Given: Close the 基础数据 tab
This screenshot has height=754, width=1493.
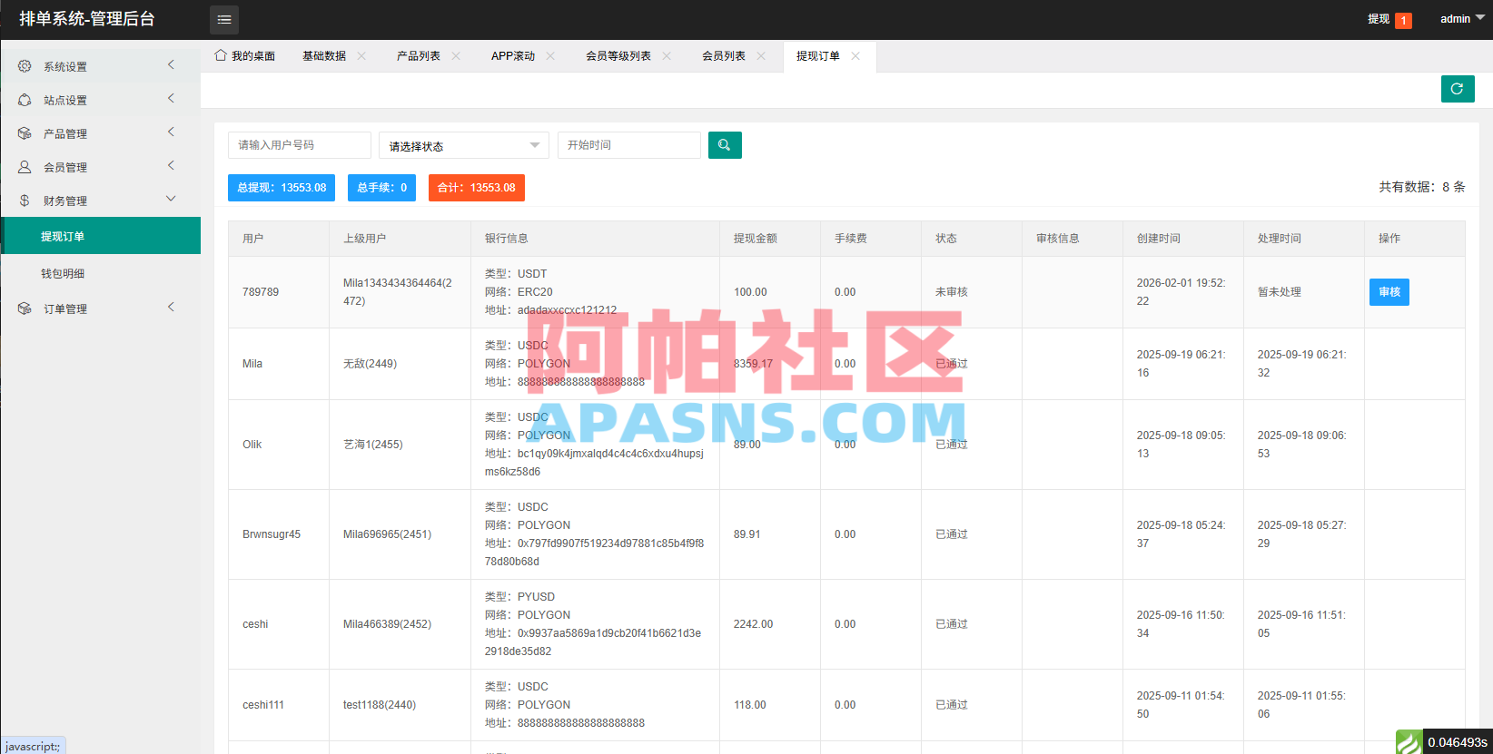Looking at the screenshot, I should click(361, 56).
